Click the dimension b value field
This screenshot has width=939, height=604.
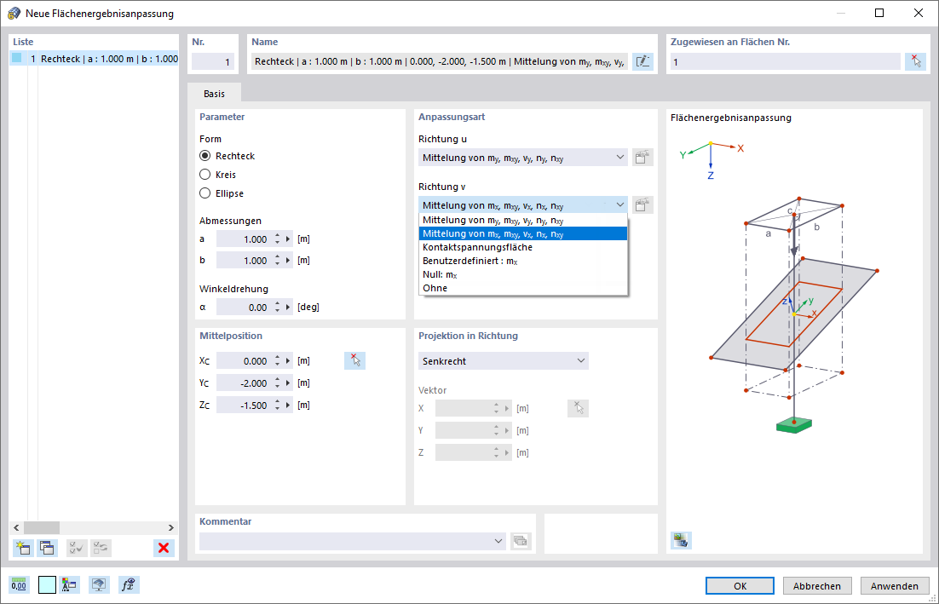[x=244, y=261]
